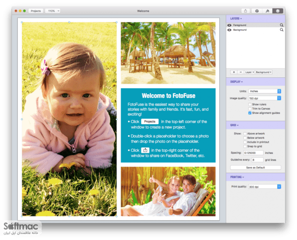Add a new layer with plus button

tap(234, 72)
